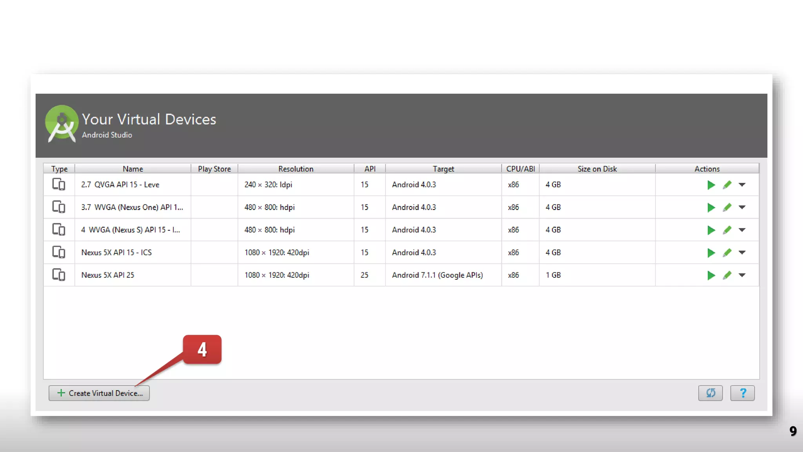Launch the 2.7 QVGA API 15 emulator

[x=711, y=185]
